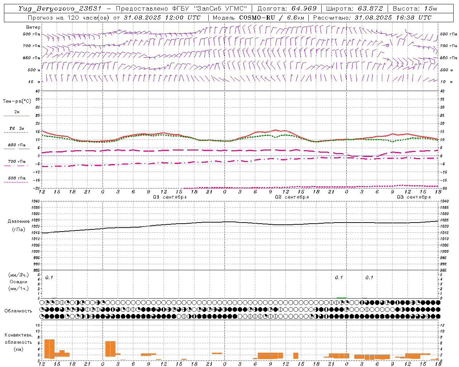Click the Долгота: 64.969 value

(x=287, y=9)
